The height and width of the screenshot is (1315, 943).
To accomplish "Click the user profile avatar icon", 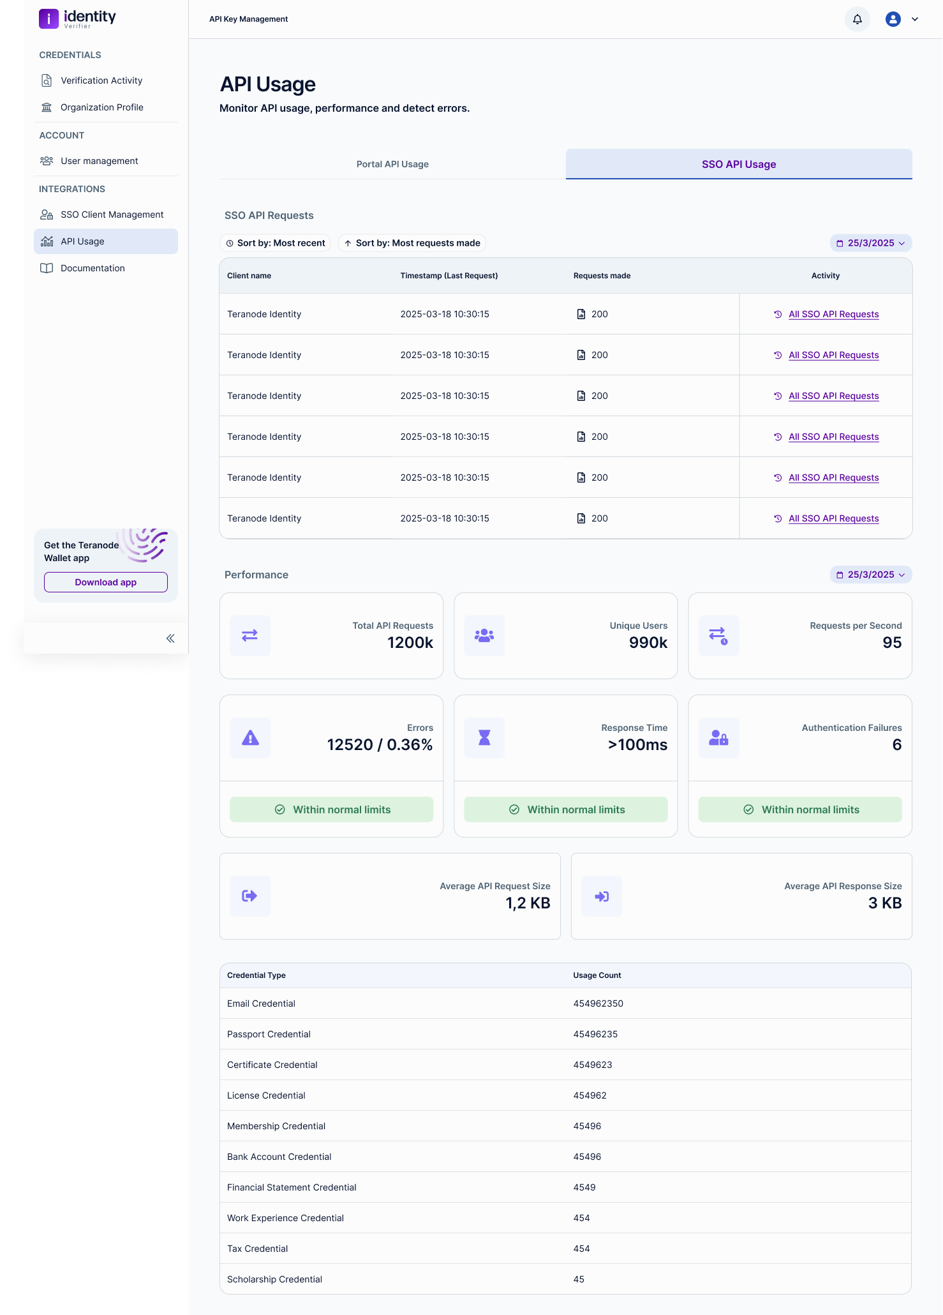I will [x=893, y=19].
